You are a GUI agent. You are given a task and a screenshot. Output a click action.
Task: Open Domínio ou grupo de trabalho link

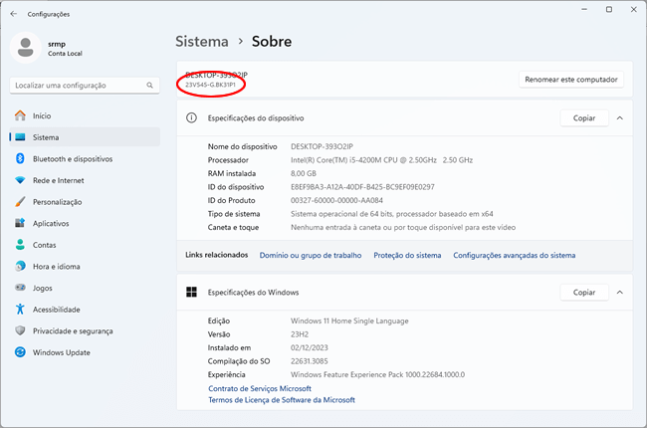coord(311,255)
